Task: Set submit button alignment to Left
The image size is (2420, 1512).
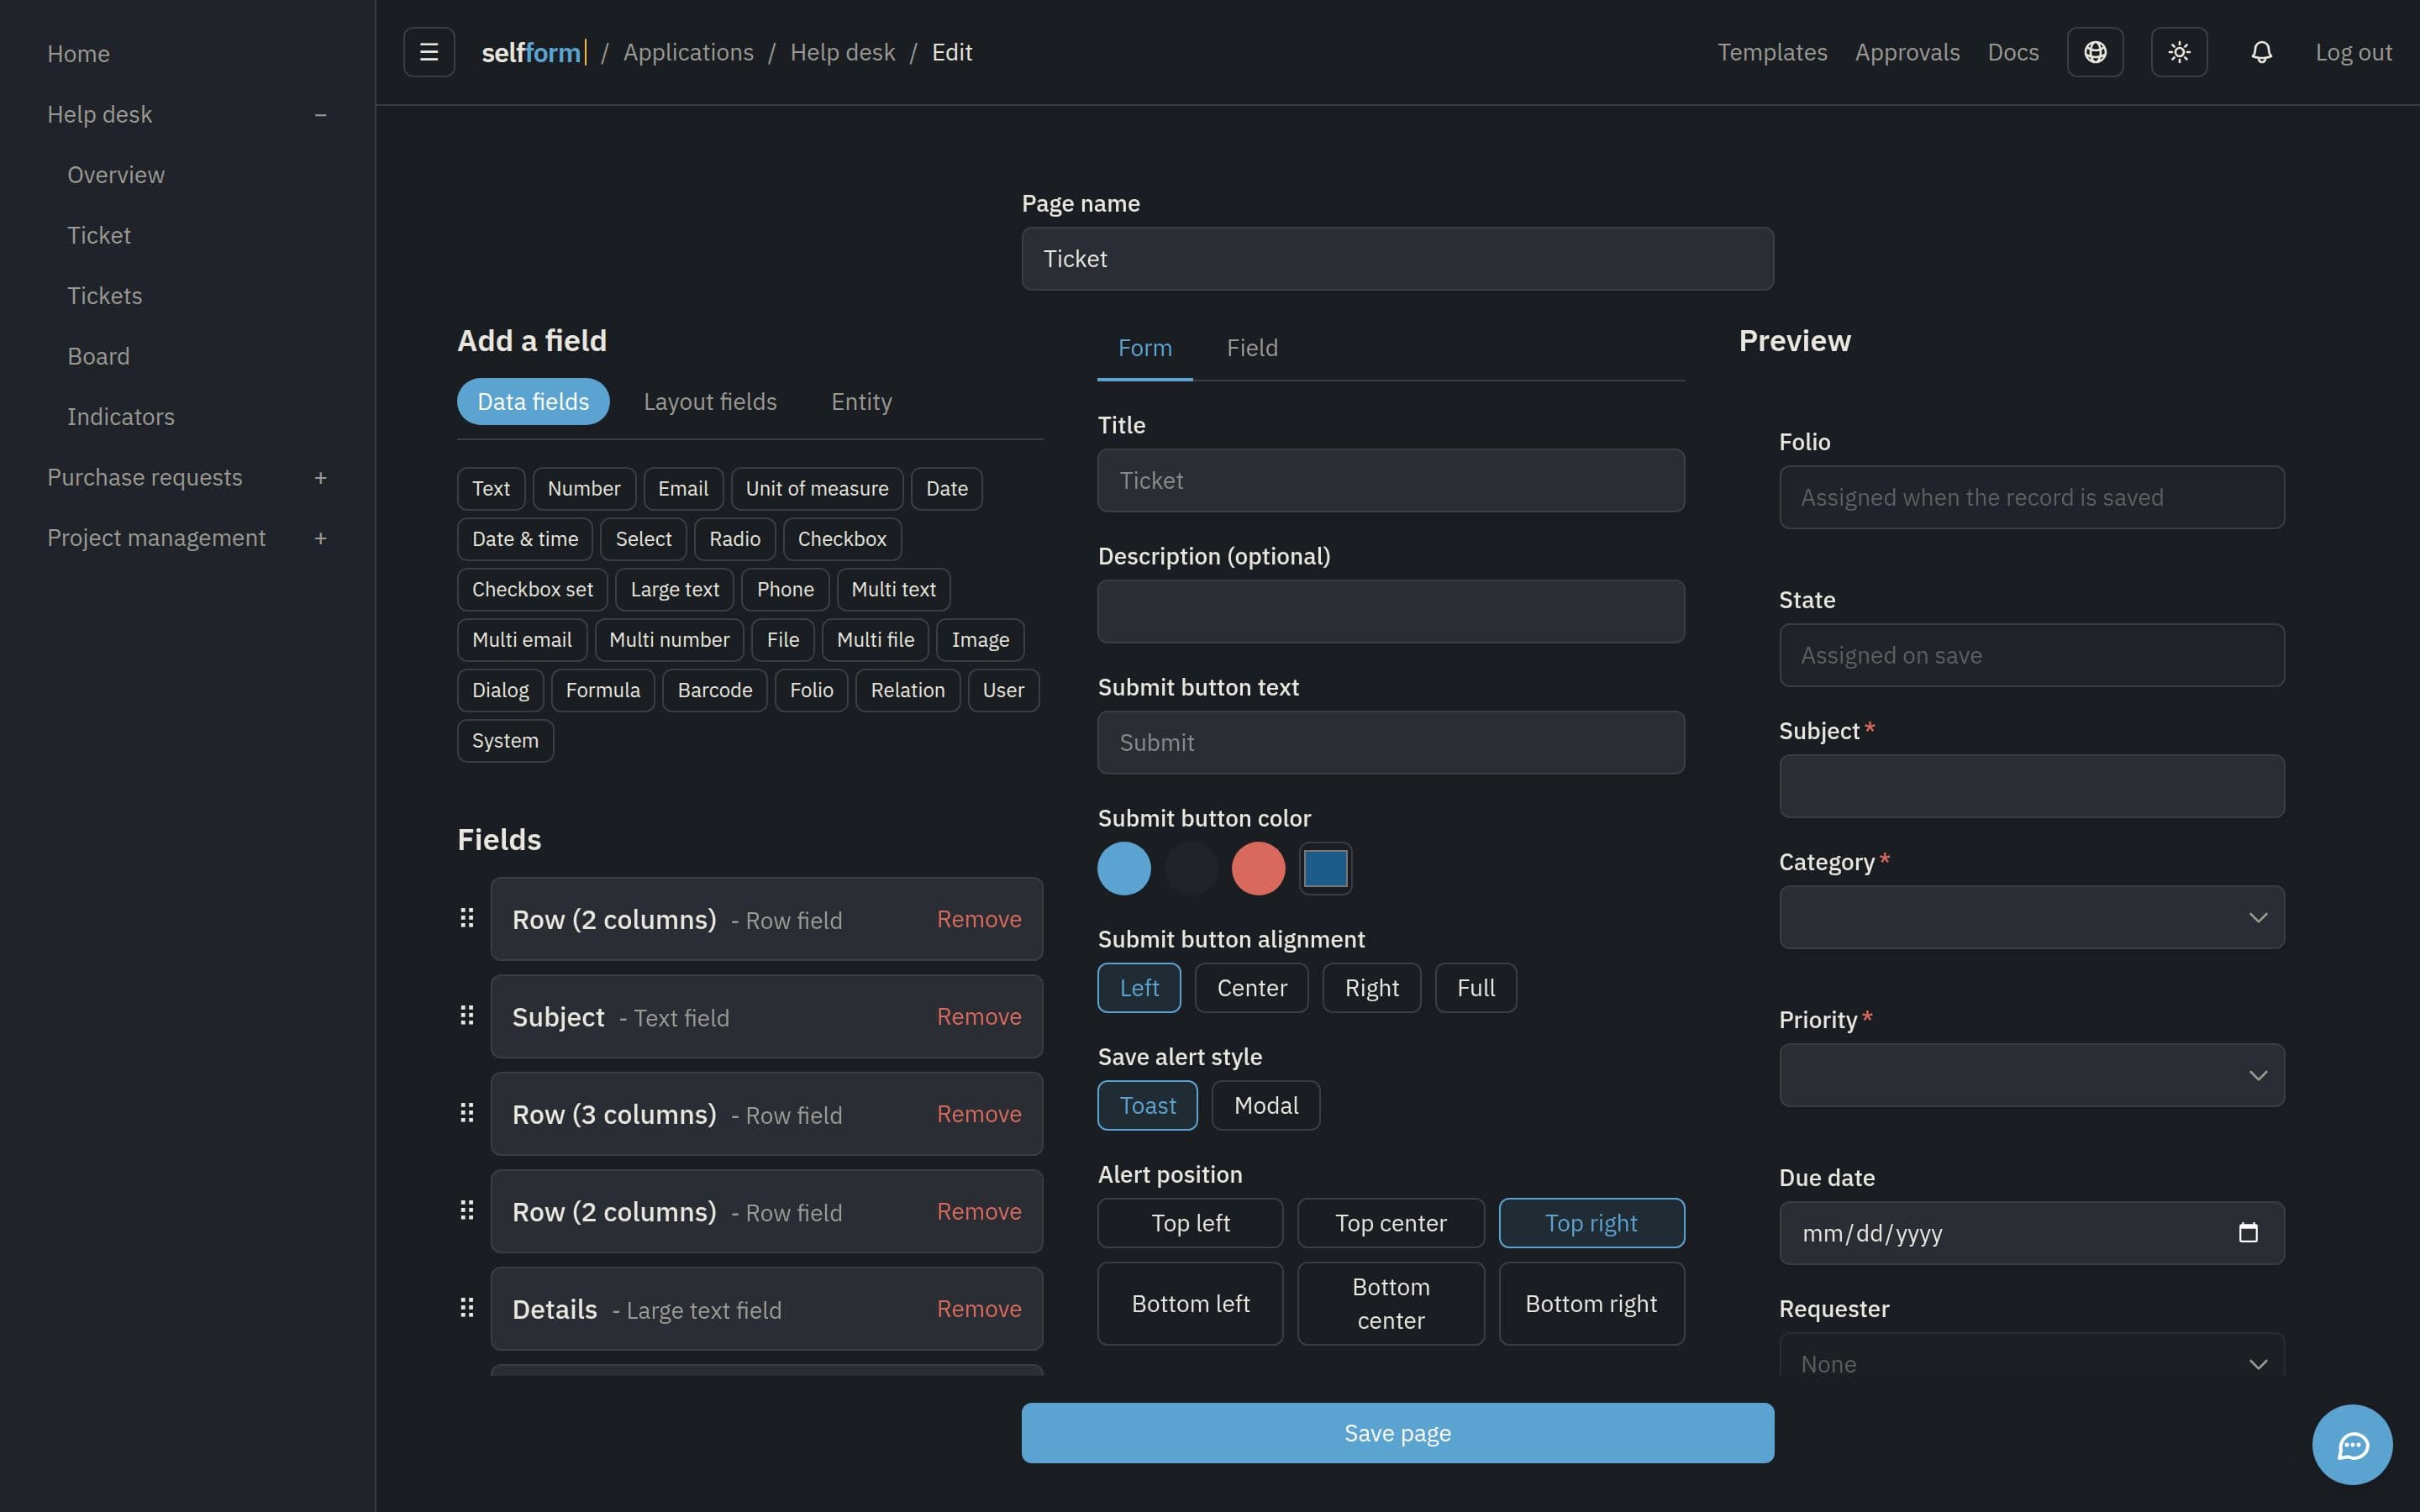Action: (1139, 988)
